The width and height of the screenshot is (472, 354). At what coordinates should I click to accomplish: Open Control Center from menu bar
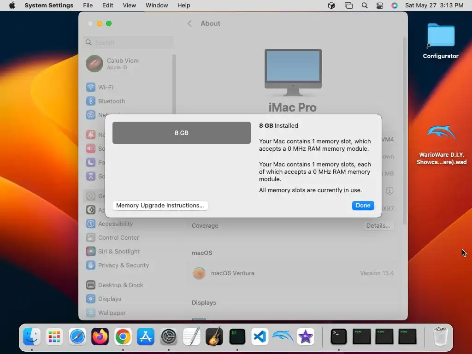tap(380, 6)
